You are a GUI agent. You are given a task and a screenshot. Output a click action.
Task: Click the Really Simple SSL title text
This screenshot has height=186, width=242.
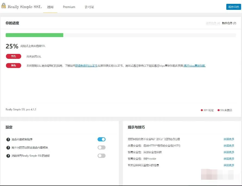(25, 7)
